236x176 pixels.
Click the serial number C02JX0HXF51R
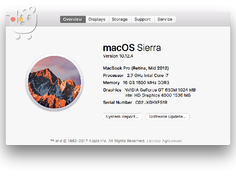[151, 103]
